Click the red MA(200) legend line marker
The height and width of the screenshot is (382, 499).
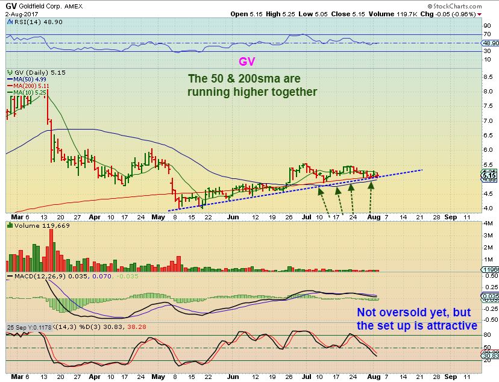pos(10,86)
